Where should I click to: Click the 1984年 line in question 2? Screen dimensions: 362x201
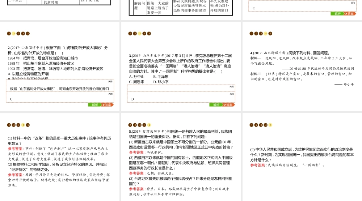pyautogui.click(x=43, y=58)
